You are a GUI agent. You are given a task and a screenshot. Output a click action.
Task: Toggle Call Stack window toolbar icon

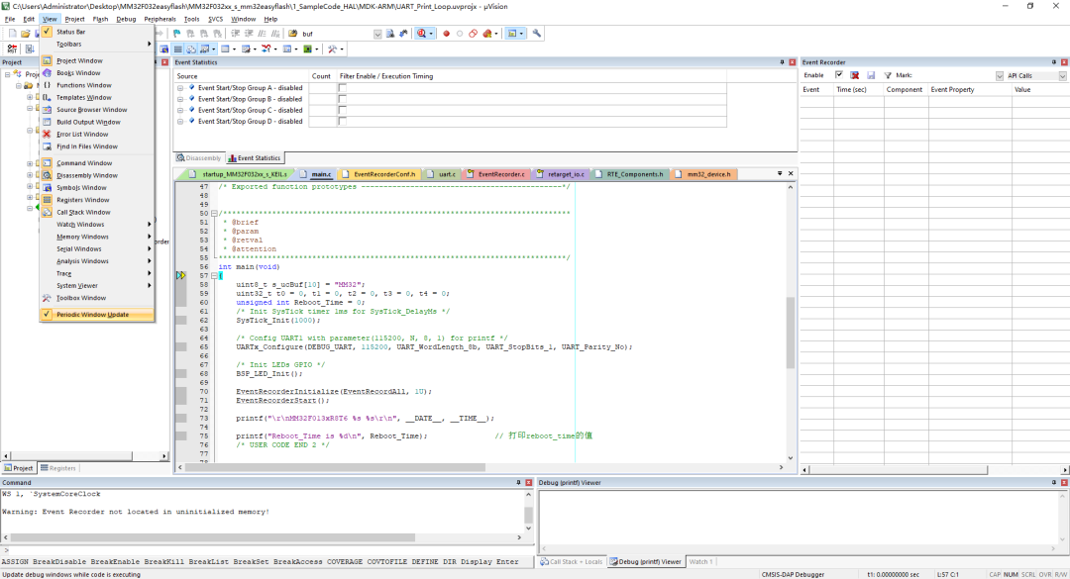coord(191,49)
